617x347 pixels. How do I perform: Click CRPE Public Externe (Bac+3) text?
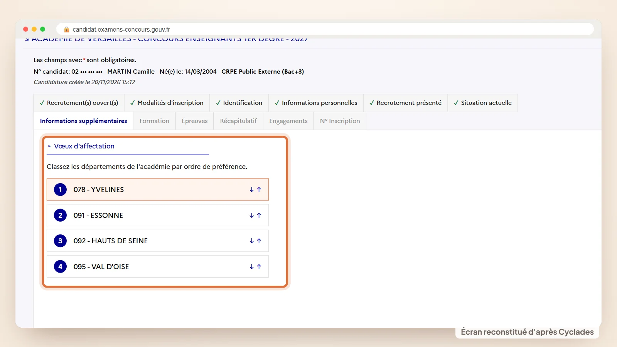263,72
